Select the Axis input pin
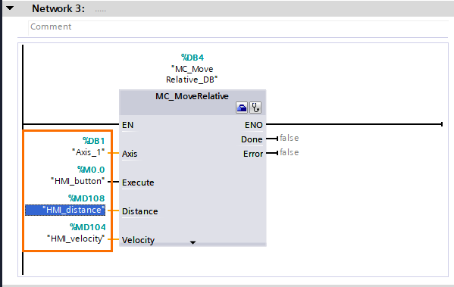This screenshot has width=454, height=287. click(130, 154)
